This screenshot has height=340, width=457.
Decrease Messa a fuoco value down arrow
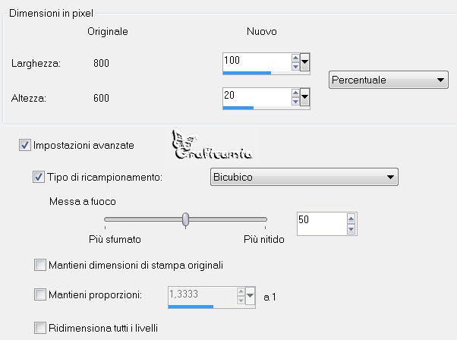(x=351, y=229)
